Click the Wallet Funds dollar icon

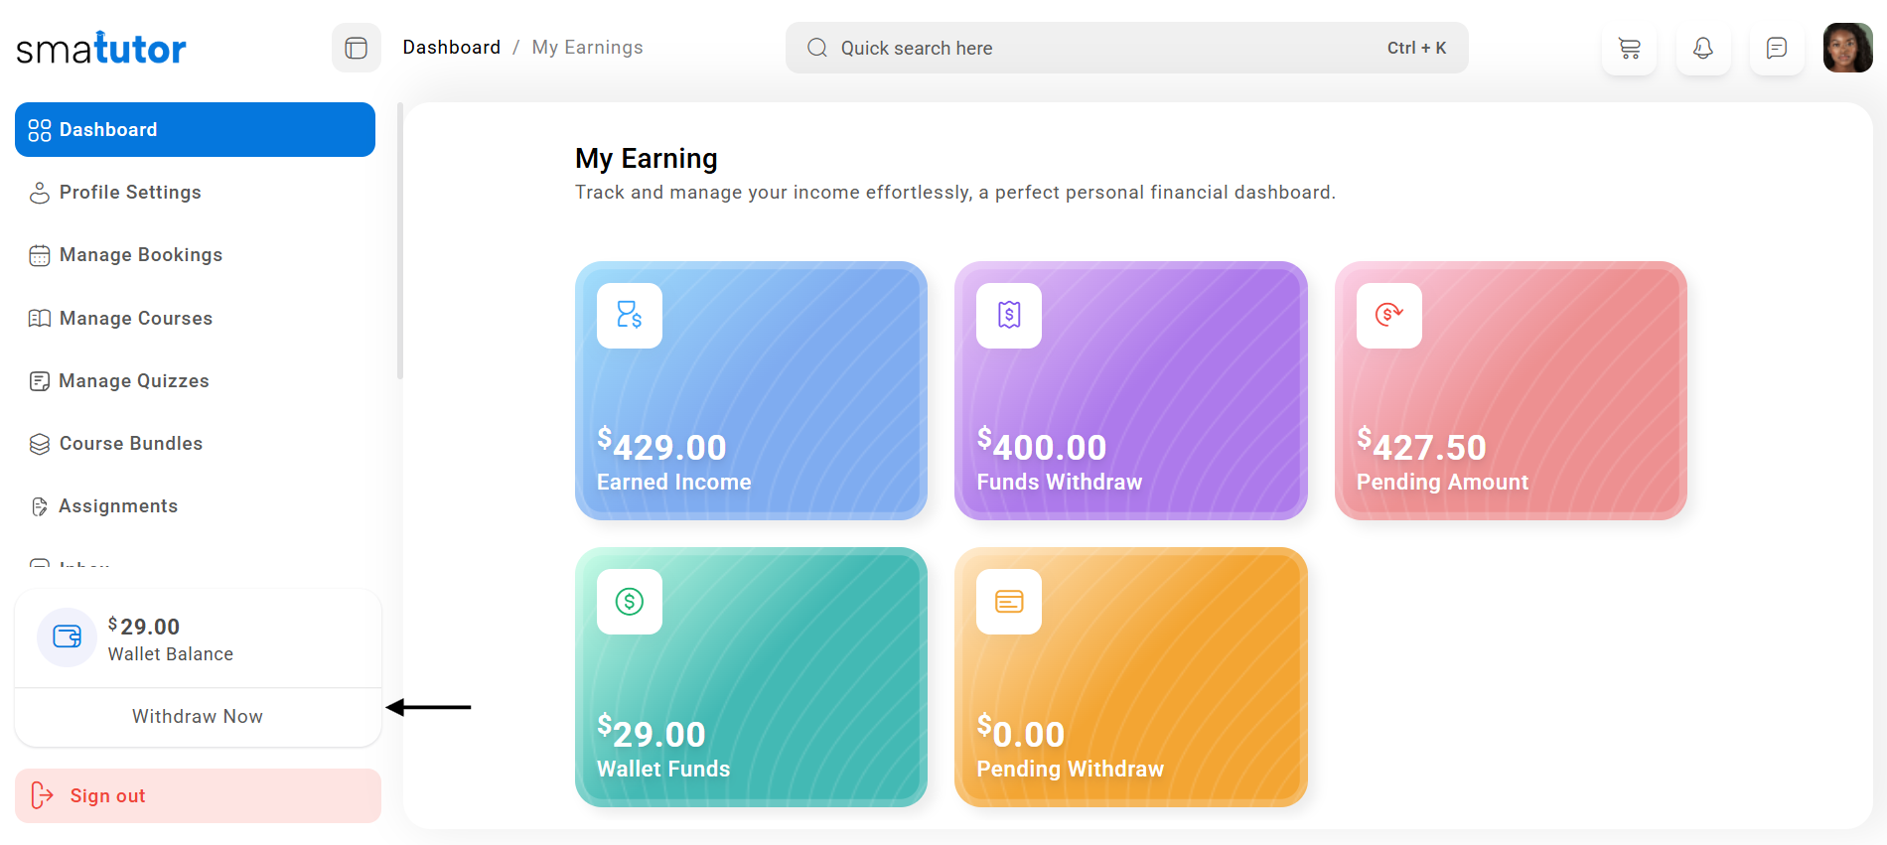pyautogui.click(x=630, y=602)
